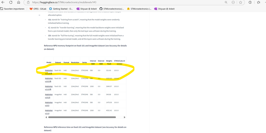This screenshot has height=133, width=266.
Task: Click the section menu icon beside the text
Action: point(39,15)
